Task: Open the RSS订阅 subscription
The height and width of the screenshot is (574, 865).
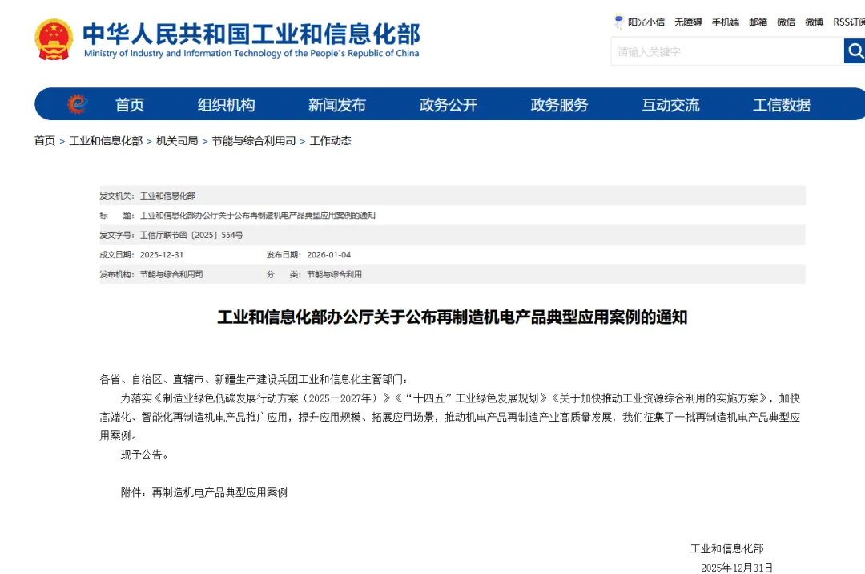Action: [849, 22]
